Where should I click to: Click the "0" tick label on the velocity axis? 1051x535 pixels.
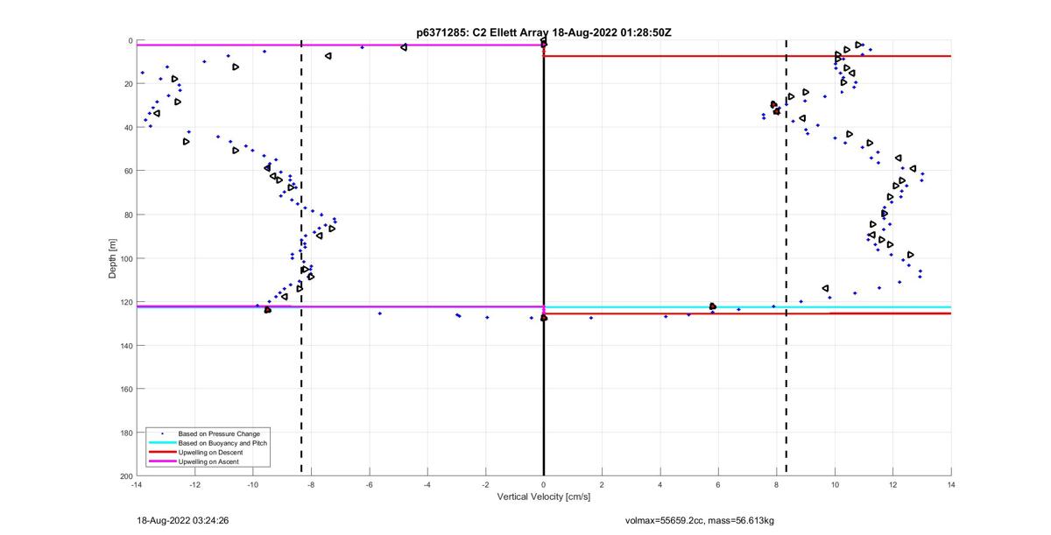click(544, 484)
